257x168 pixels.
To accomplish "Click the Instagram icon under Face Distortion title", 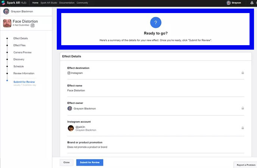I will click(32, 25).
